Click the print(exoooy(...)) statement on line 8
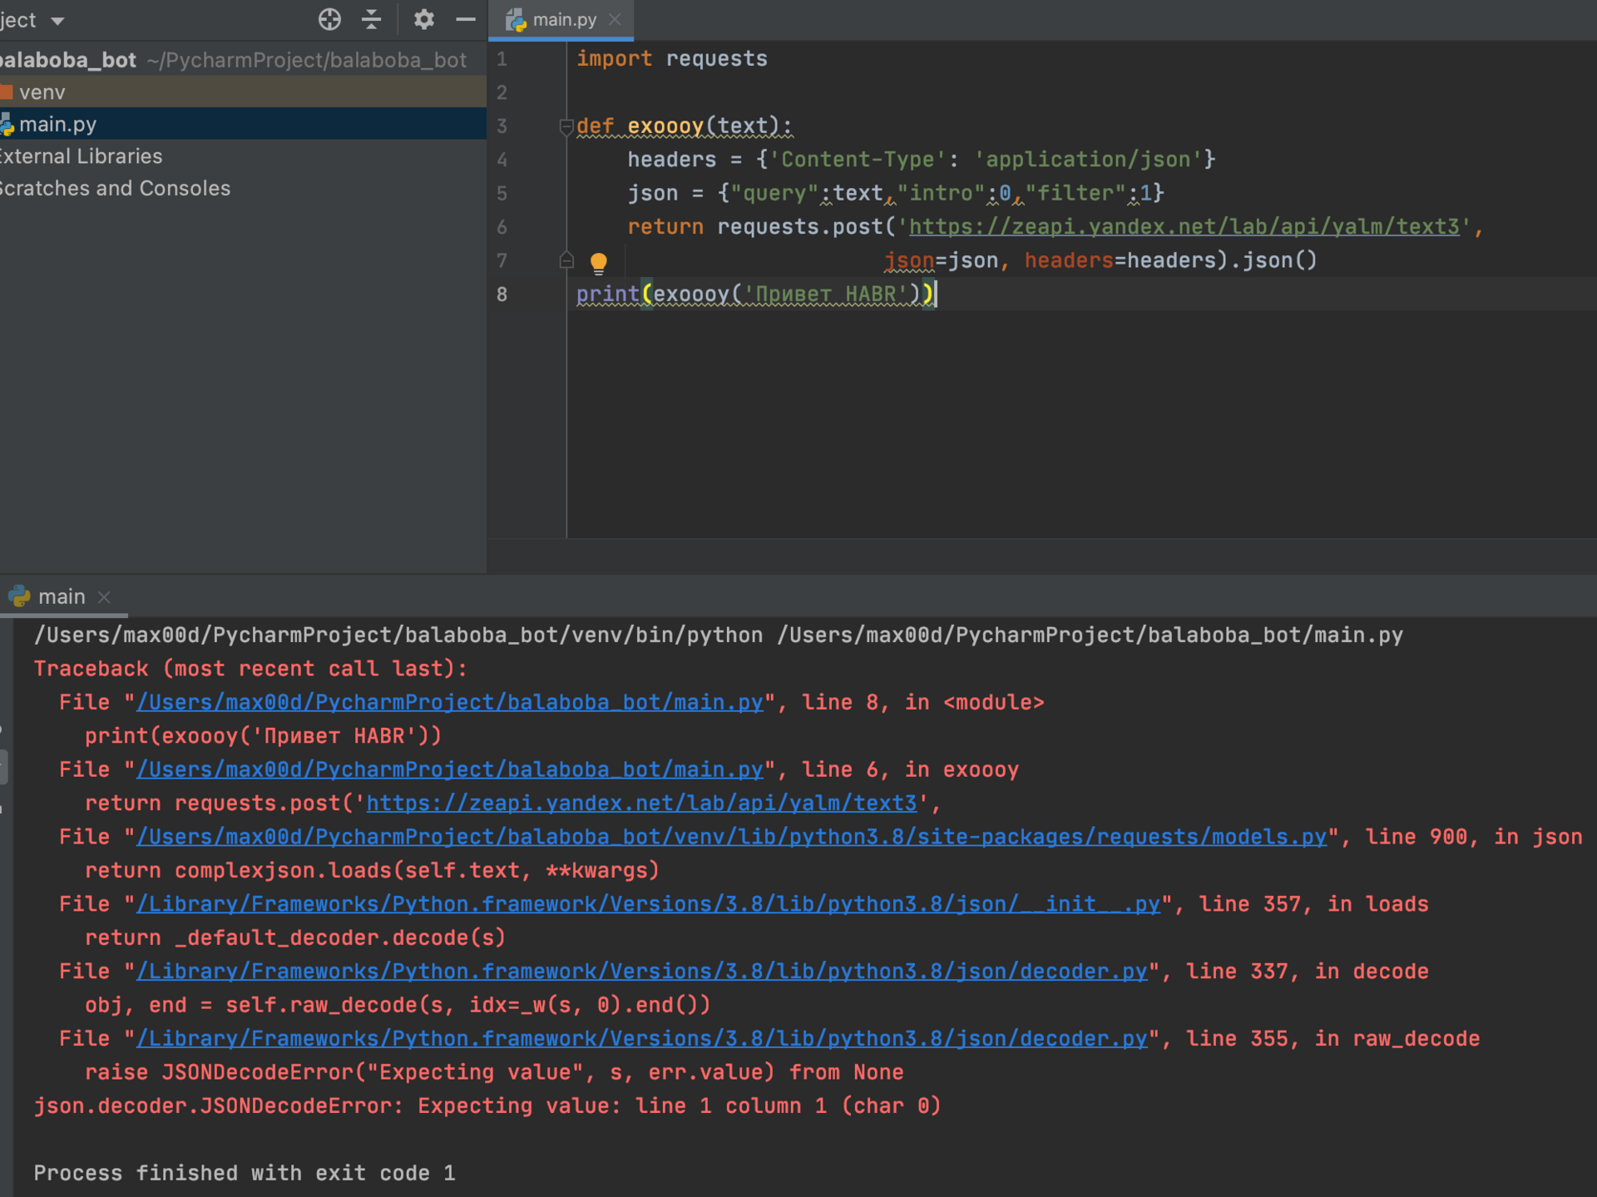This screenshot has width=1597, height=1197. (x=755, y=294)
